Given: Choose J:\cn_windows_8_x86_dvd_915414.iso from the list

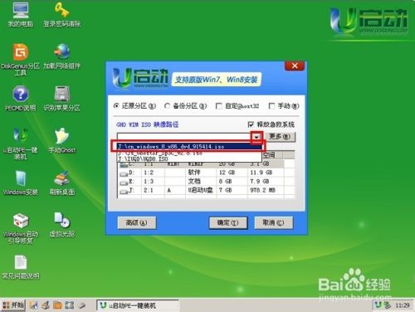Looking at the screenshot, I should click(x=189, y=146).
